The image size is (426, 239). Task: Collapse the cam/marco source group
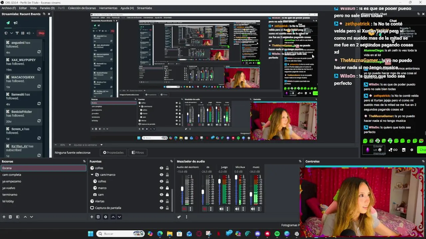92,175
